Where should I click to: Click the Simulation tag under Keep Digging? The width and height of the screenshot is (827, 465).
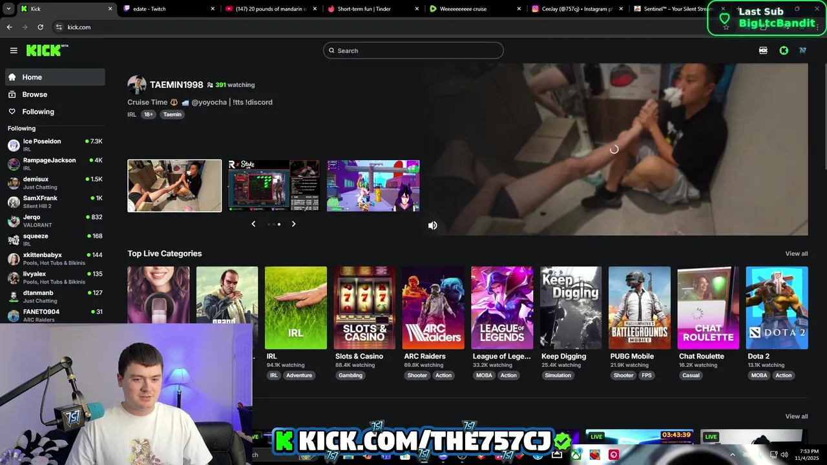[x=558, y=375]
